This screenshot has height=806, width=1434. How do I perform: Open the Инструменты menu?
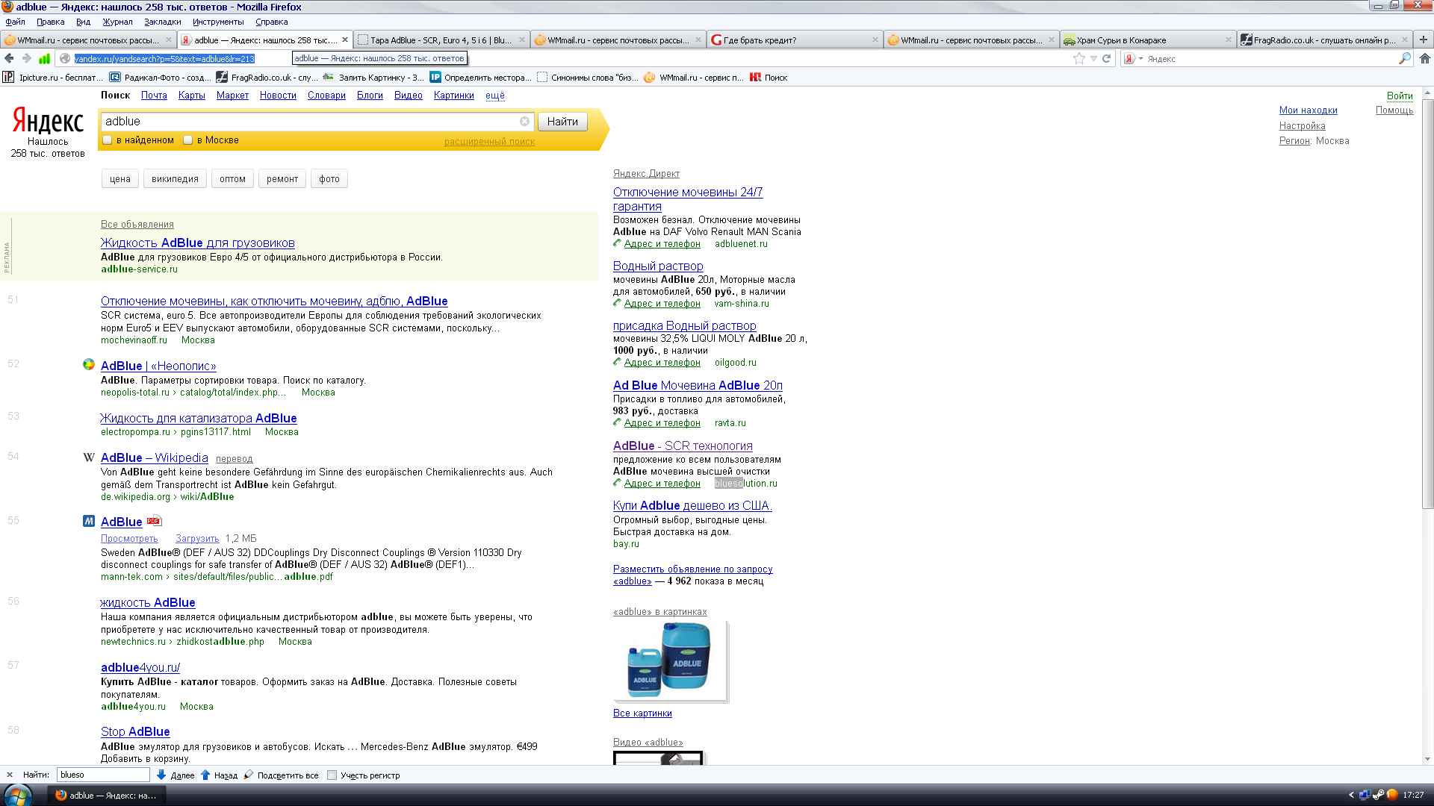[218, 22]
